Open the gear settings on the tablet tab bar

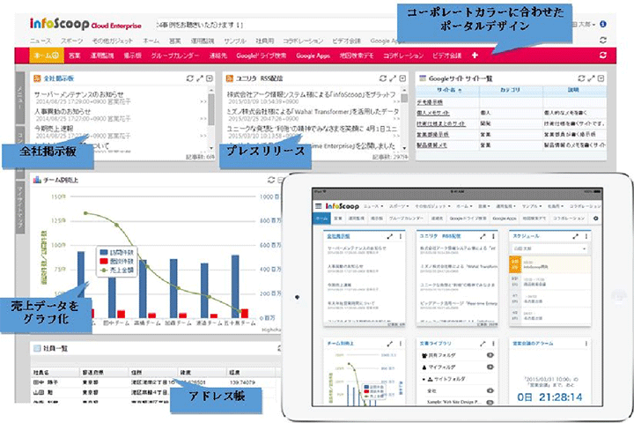point(595,219)
